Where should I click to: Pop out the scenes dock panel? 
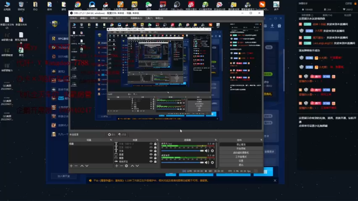click(111, 140)
